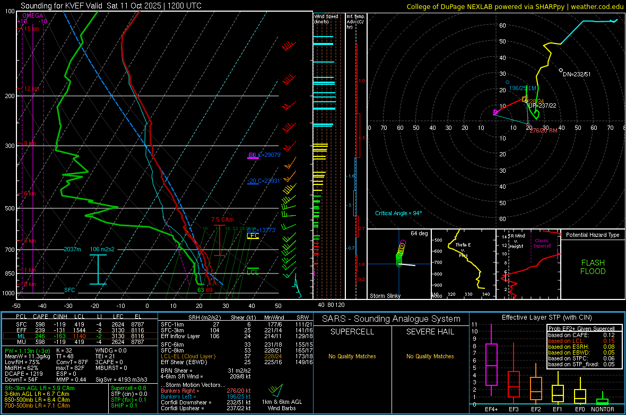Click the red 'Bunkers Right =' line
The width and height of the screenshot is (626, 415).
[x=206, y=391]
